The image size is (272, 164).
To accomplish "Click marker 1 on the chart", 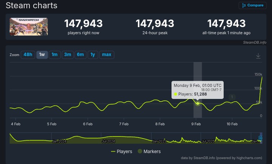I will 232,97.
